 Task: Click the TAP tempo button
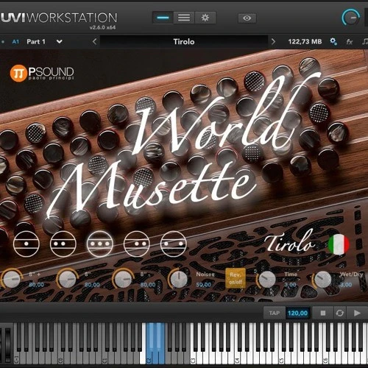(x=275, y=313)
